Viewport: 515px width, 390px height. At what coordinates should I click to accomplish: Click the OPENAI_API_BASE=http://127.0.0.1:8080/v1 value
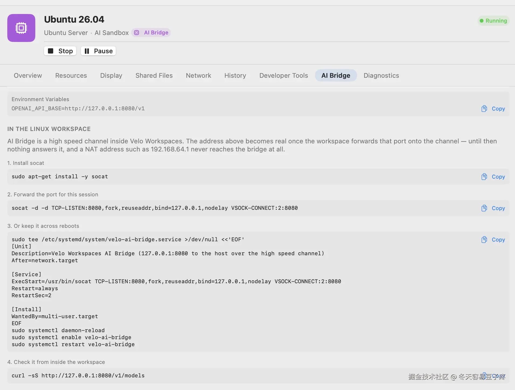pyautogui.click(x=78, y=108)
